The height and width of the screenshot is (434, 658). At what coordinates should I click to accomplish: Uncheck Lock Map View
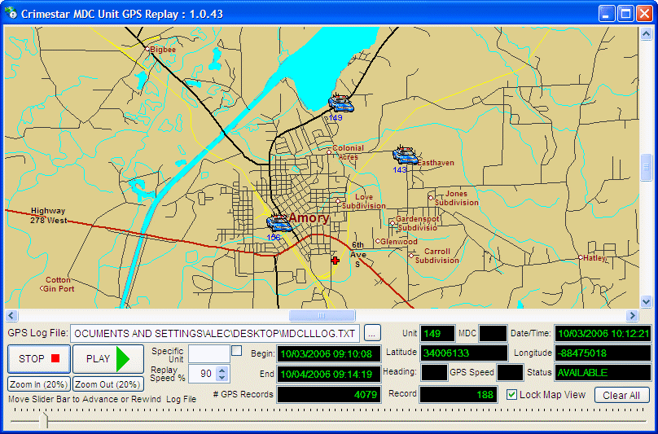click(x=511, y=395)
